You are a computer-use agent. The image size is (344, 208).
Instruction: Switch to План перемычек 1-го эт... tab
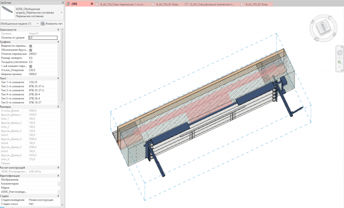pyautogui.click(x=122, y=4)
